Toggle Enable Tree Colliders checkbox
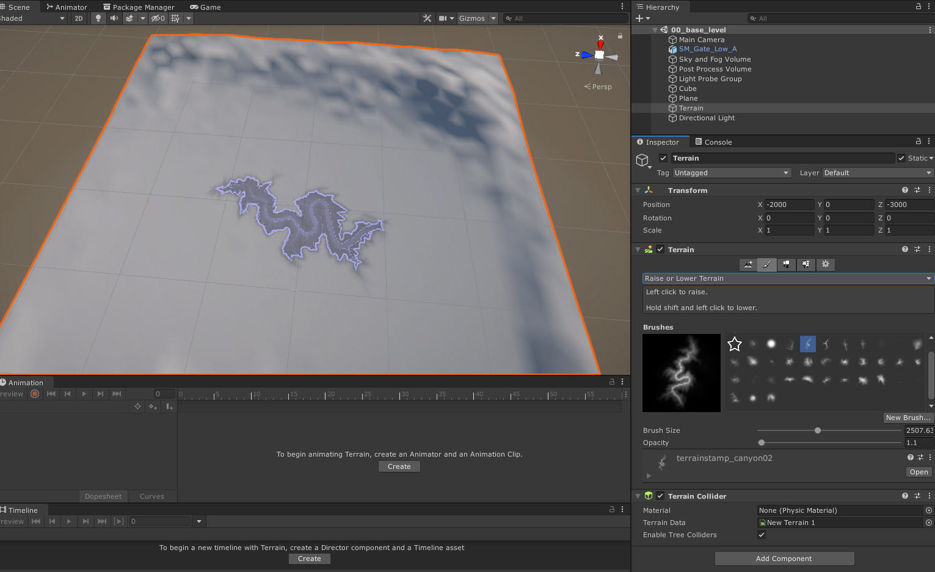The image size is (935, 572). click(761, 535)
